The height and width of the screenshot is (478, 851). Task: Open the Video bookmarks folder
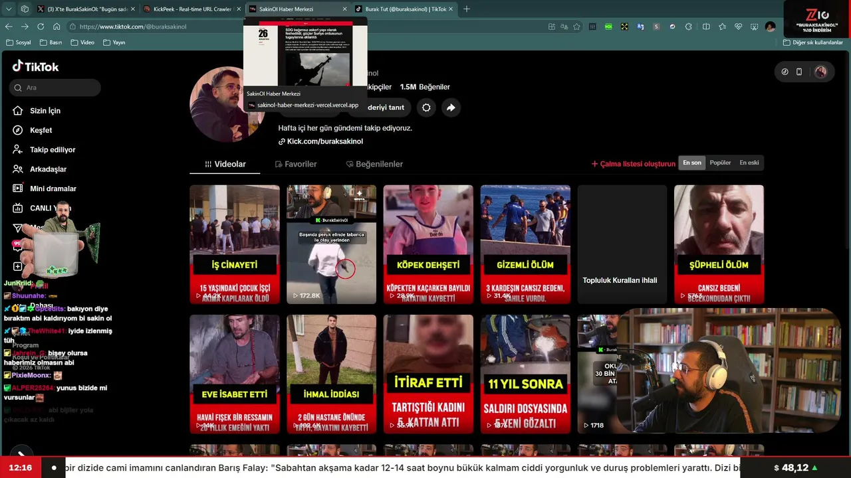(x=82, y=42)
